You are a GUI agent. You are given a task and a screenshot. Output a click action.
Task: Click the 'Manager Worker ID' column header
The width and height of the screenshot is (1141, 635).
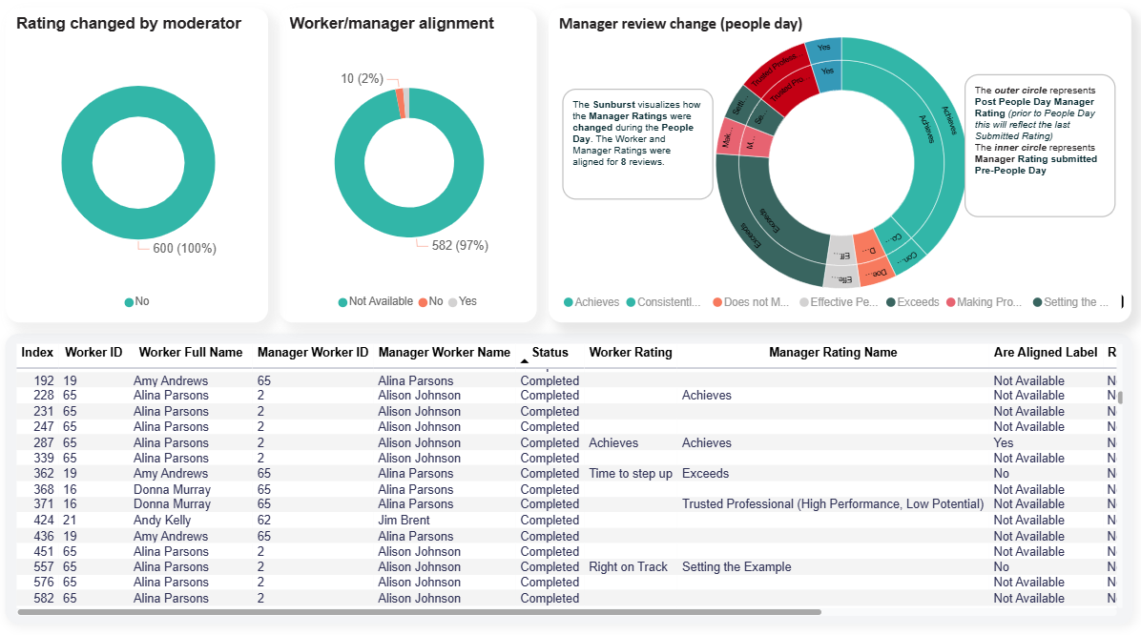click(x=312, y=353)
